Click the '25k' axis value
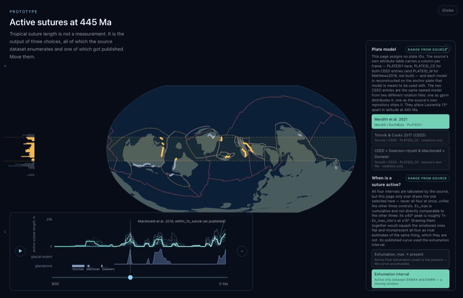 tap(49, 219)
